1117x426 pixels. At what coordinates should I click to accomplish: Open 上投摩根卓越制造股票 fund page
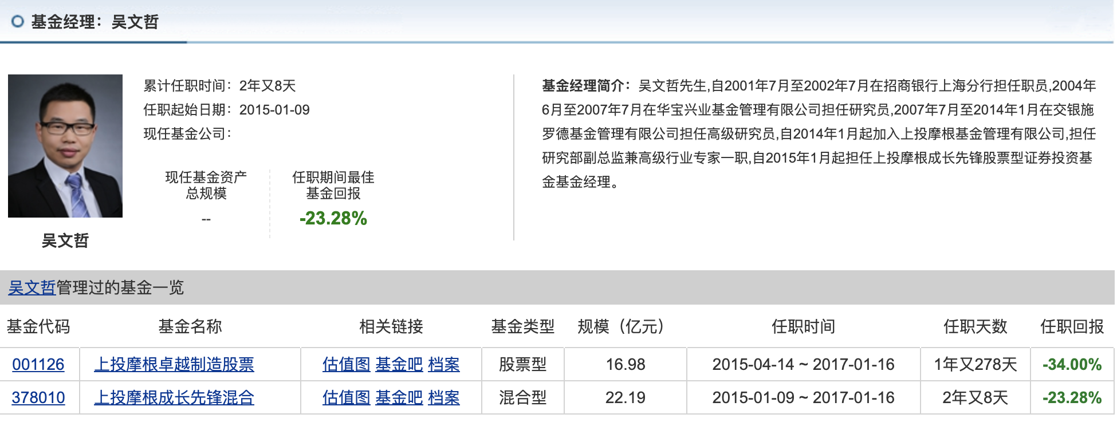pos(174,365)
